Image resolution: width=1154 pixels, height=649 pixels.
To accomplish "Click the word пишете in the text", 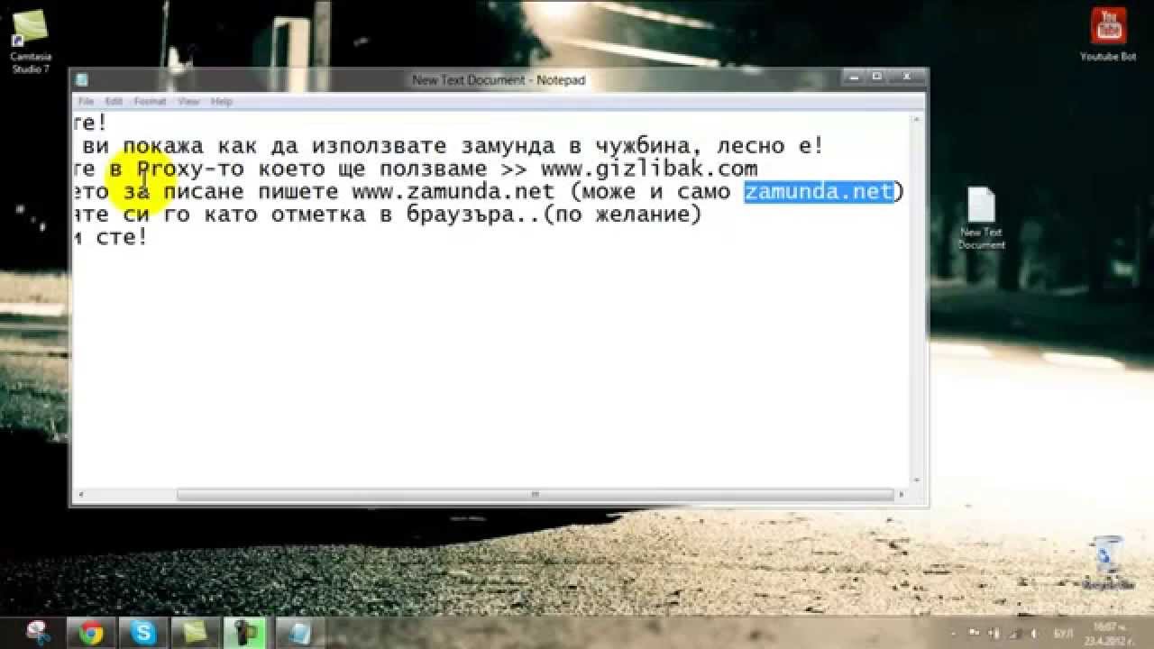I will tap(298, 191).
